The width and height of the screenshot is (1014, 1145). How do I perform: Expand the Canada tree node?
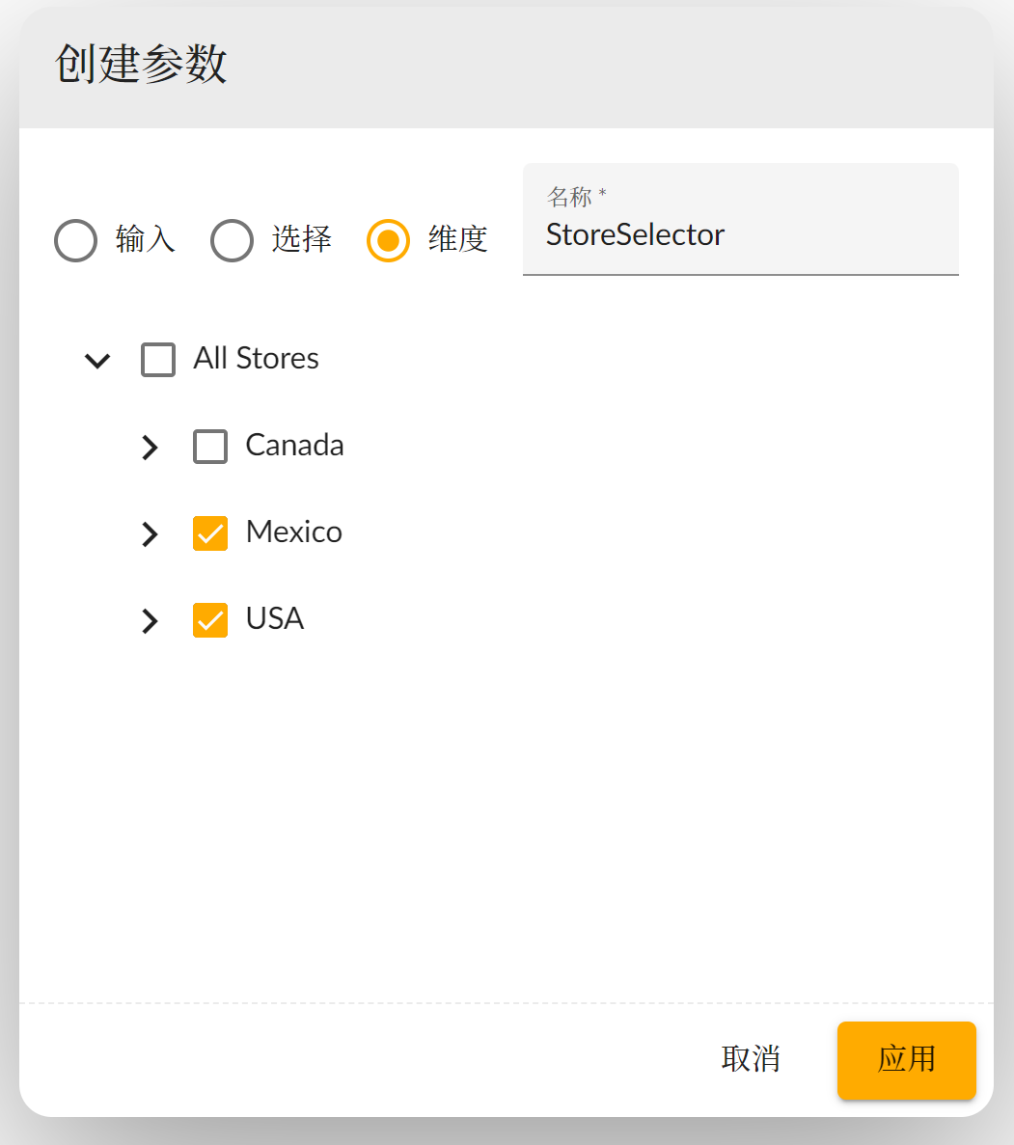(x=150, y=448)
